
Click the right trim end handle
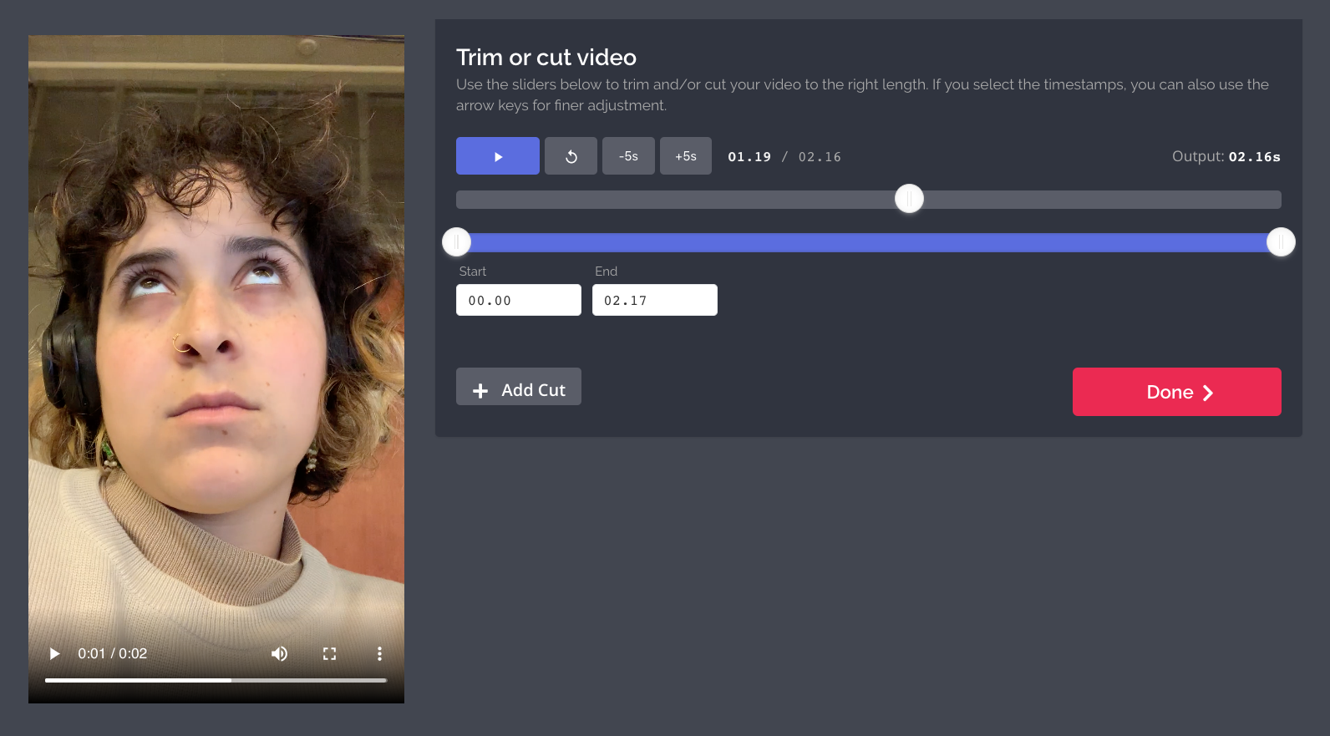pyautogui.click(x=1280, y=242)
